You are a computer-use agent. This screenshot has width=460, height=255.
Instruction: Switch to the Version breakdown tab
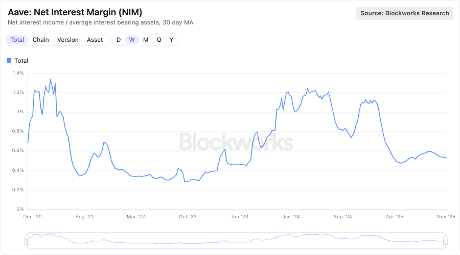tap(68, 40)
